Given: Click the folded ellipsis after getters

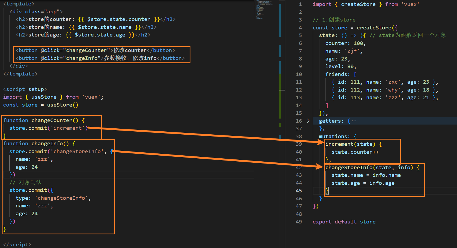Looking at the screenshot, I should click(x=354, y=121).
